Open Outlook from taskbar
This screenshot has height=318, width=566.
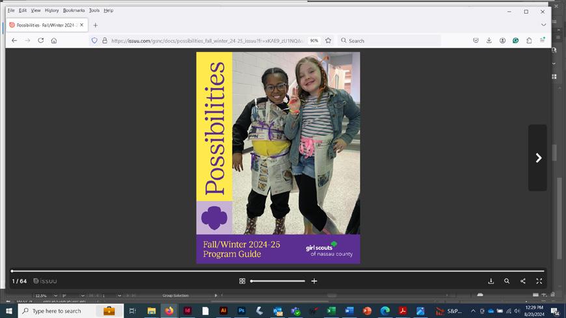click(278, 311)
